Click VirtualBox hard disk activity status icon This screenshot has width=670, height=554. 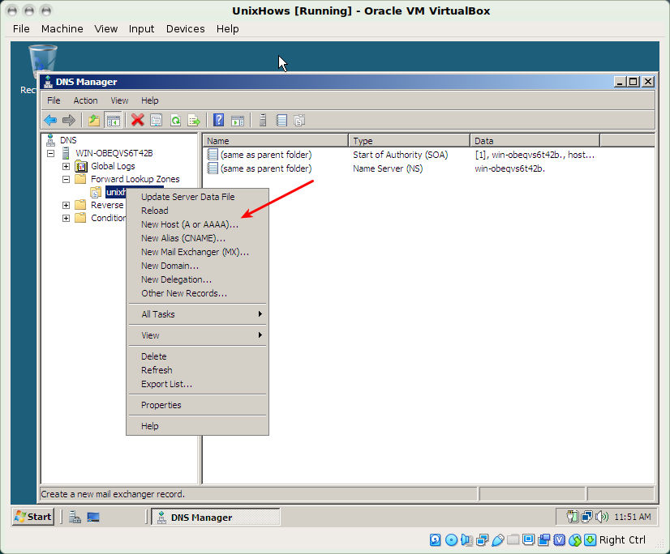click(x=435, y=540)
